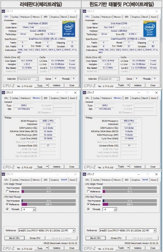Click Technology value 14 nm
Image resolution: width=163 pixels, height=252 pixels.
[23, 34]
